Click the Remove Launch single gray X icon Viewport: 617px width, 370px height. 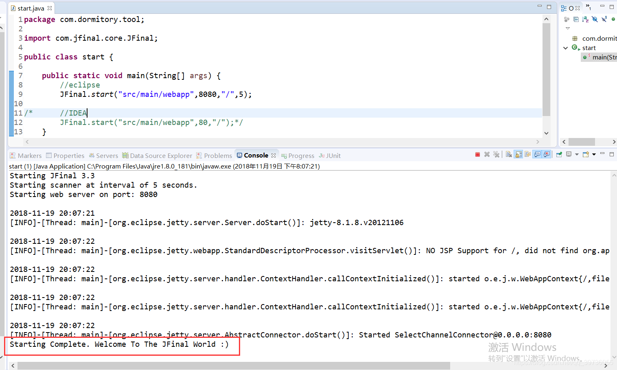[487, 155]
